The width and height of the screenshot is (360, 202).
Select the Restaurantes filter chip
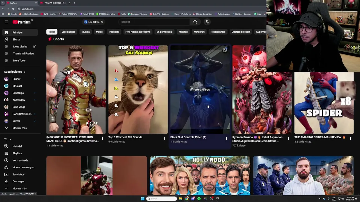218,32
